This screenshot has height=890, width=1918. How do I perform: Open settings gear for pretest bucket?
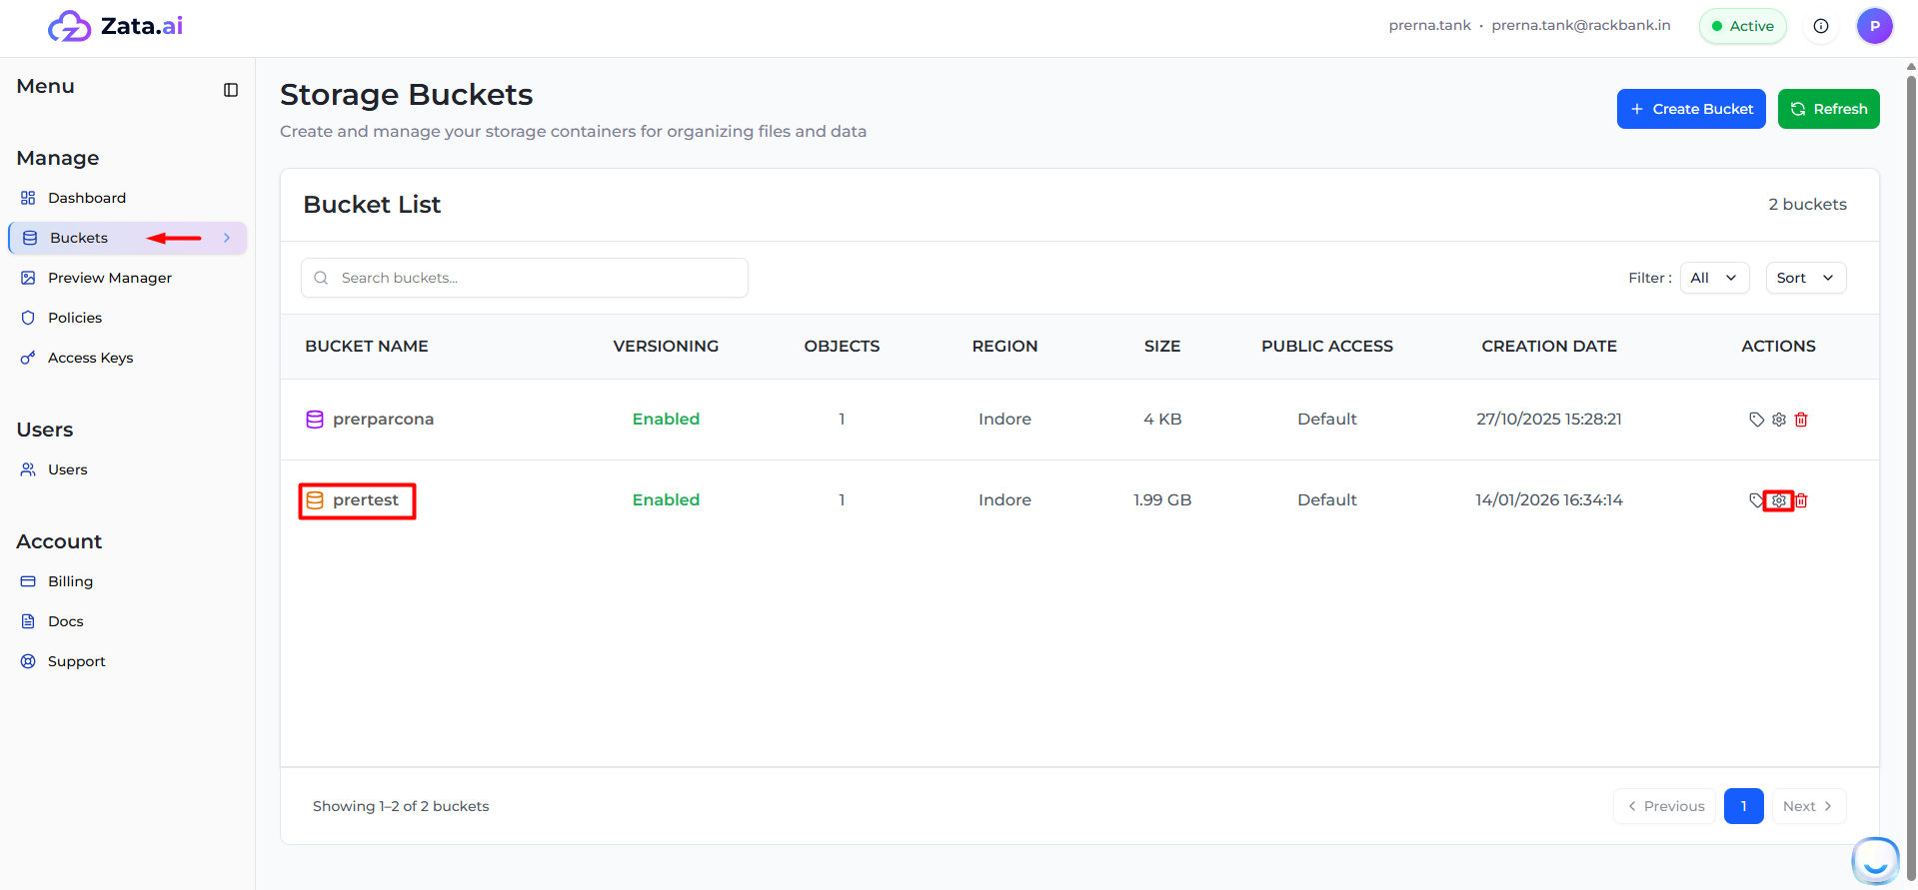(x=1779, y=500)
